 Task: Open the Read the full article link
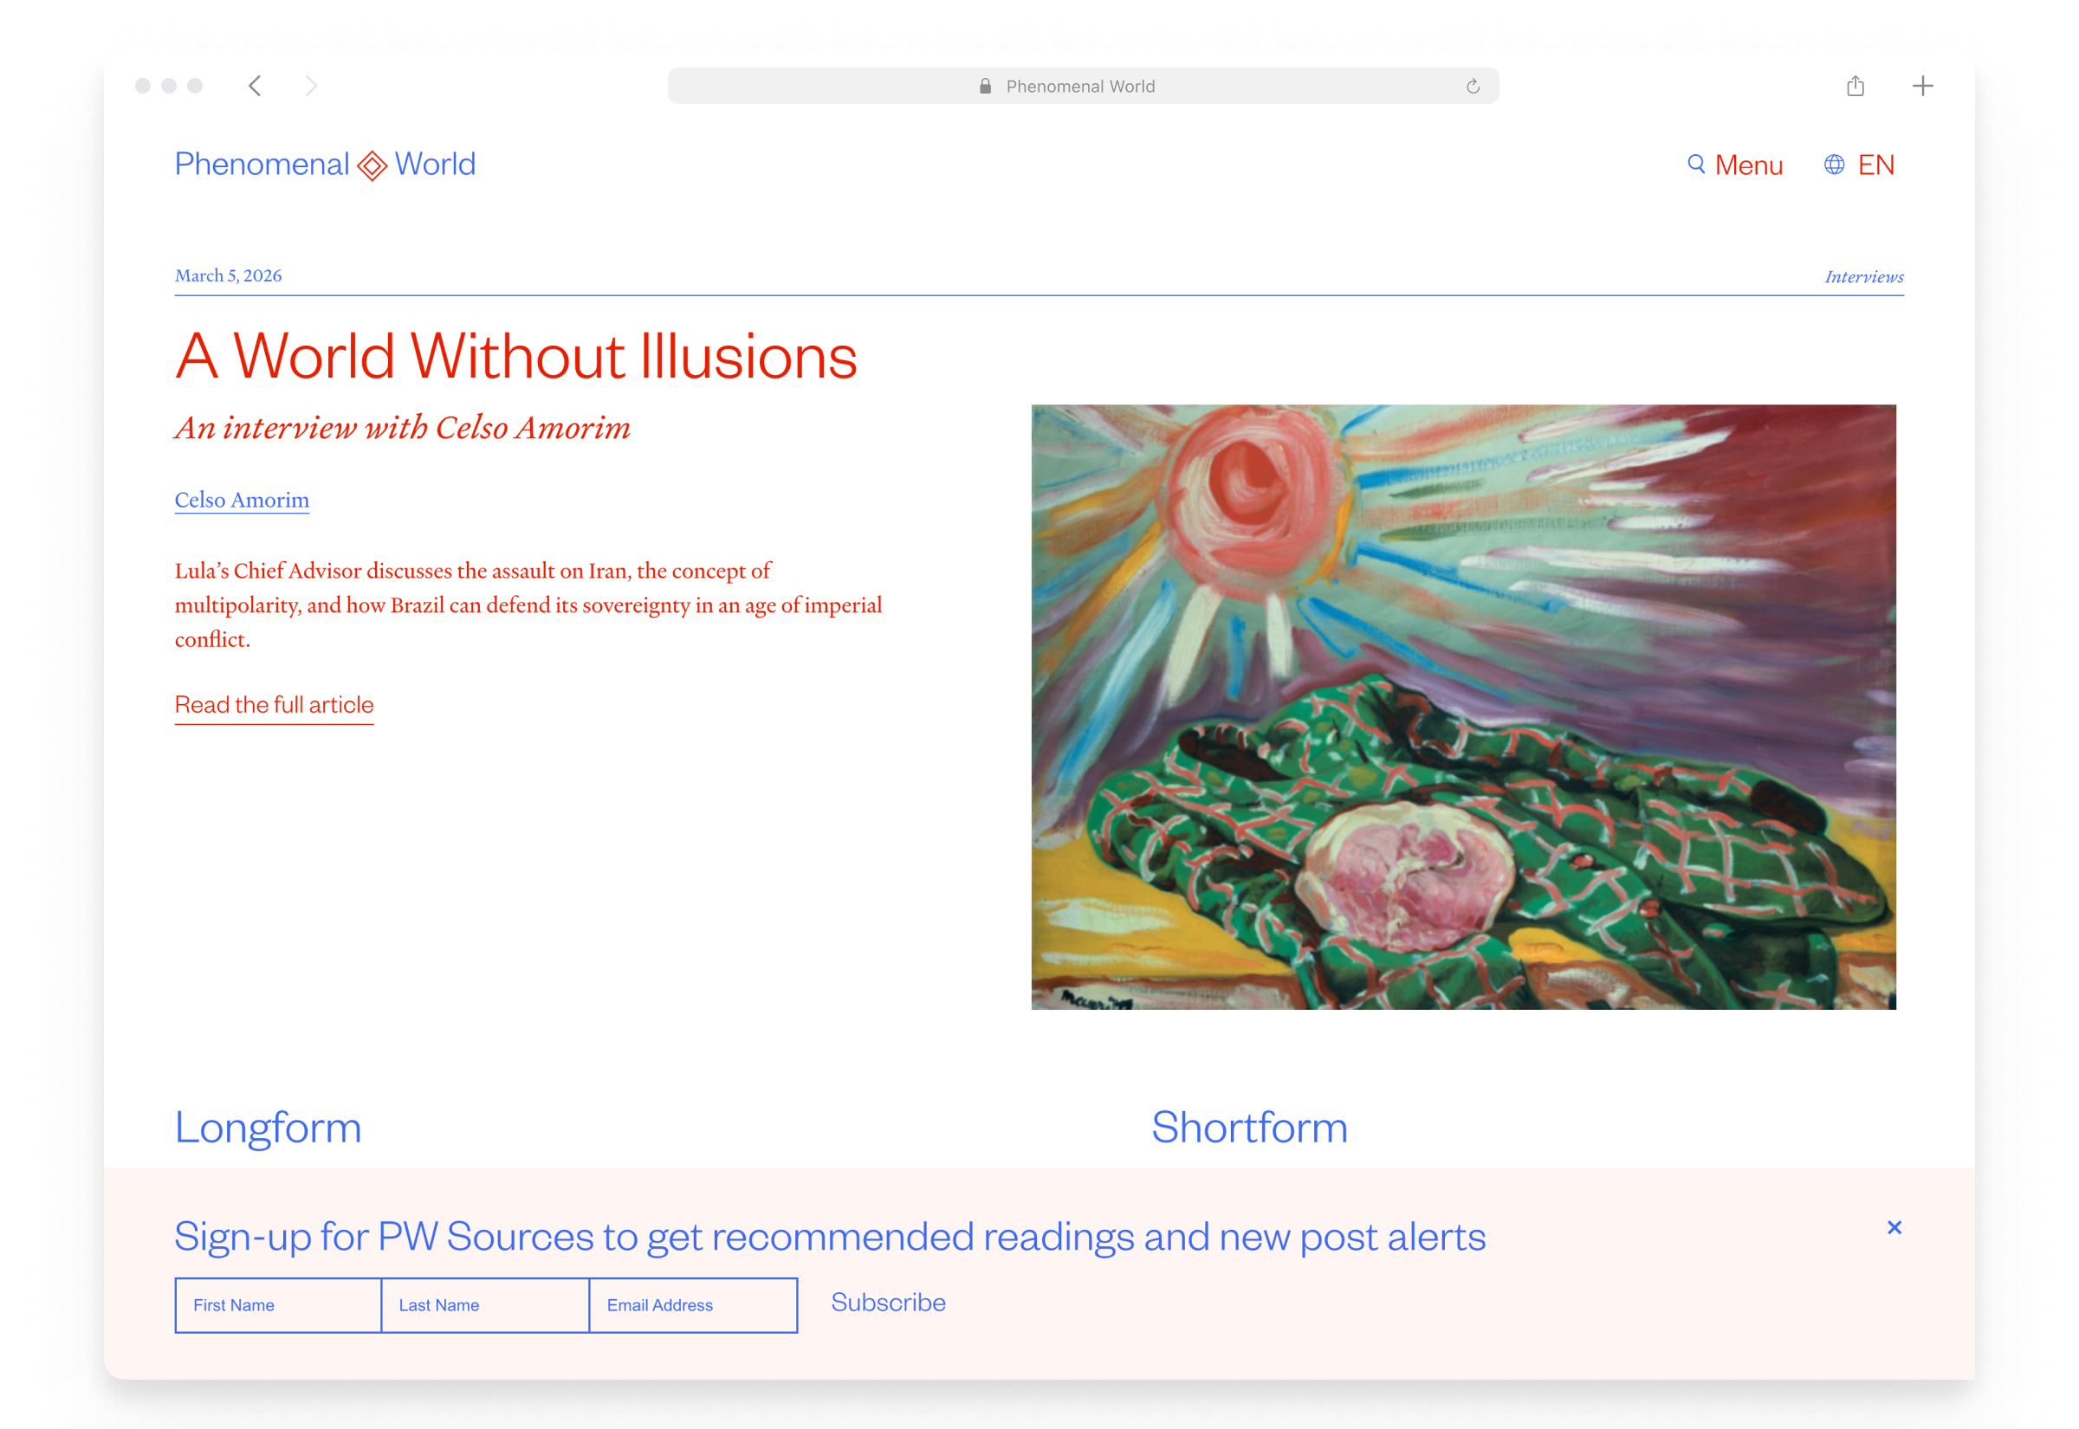tap(274, 705)
